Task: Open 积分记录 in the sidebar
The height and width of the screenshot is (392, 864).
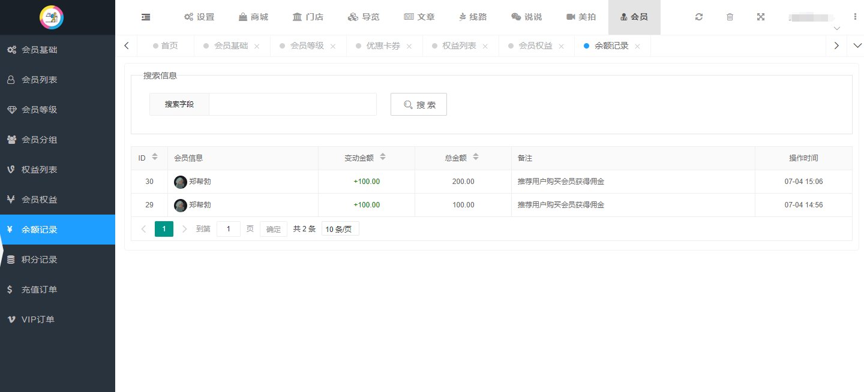Action: [58, 260]
